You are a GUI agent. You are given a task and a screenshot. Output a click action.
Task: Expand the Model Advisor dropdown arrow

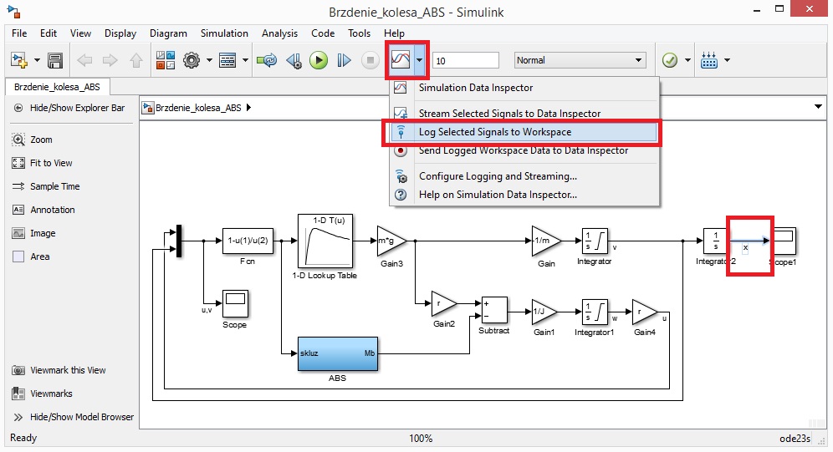pyautogui.click(x=687, y=60)
